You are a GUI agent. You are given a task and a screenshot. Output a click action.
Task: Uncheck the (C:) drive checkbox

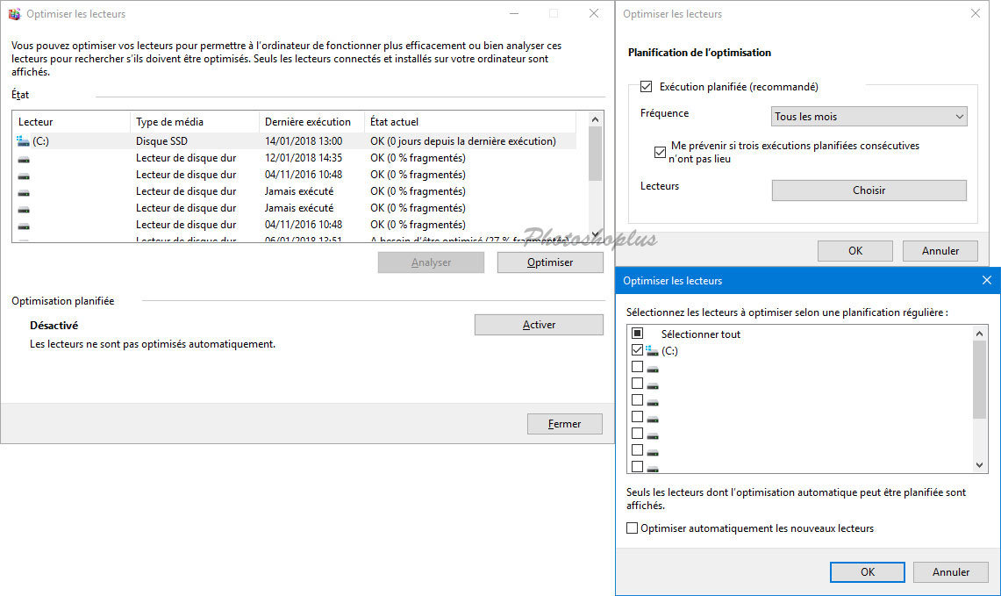638,350
